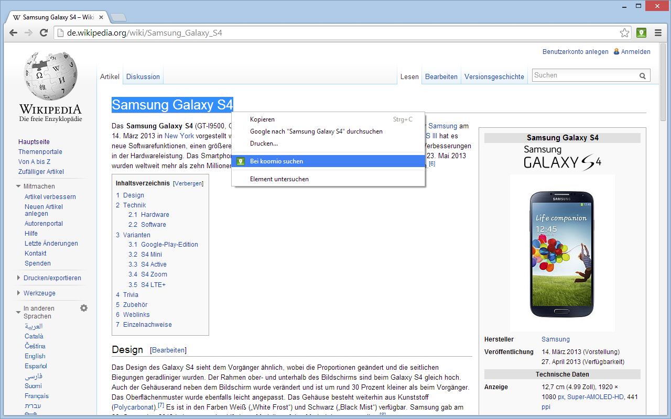The image size is (671, 419).
Task: Go to the 3.2 S4 Mini contents entry
Action: pyautogui.click(x=145, y=255)
